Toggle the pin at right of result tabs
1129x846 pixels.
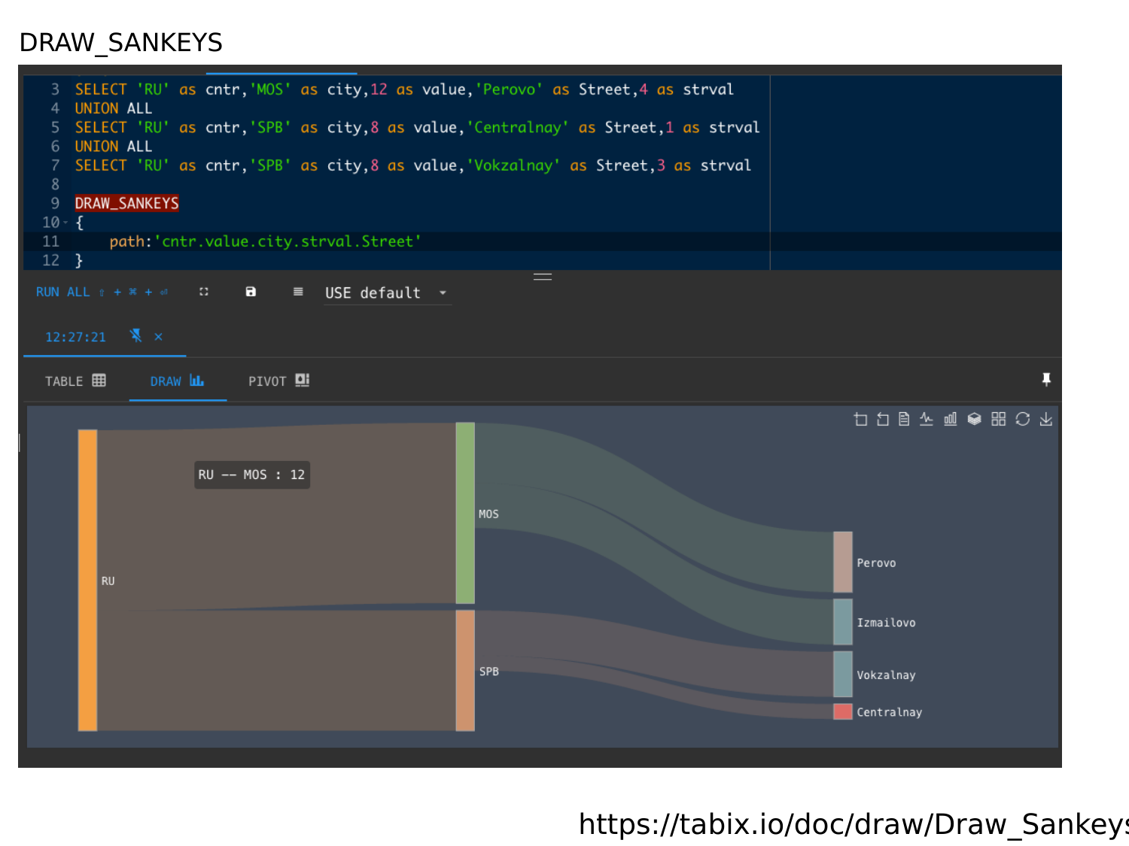tap(1046, 380)
